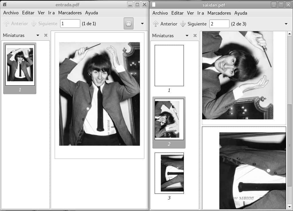Click vertical scrollbar handle in salidan.pdf
This screenshot has width=293, height=211.
[290, 145]
